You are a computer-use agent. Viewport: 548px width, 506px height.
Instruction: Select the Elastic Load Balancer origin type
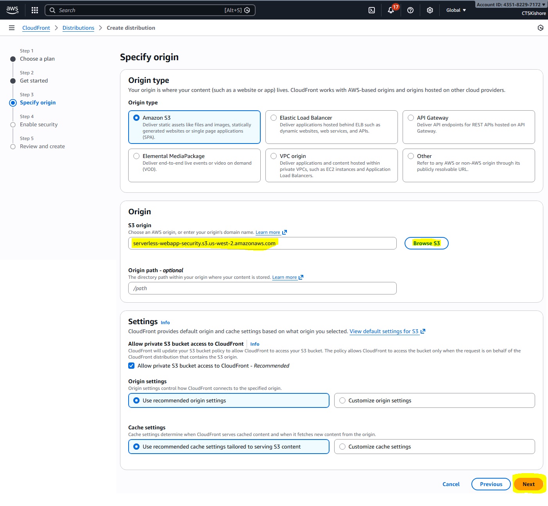click(x=274, y=118)
